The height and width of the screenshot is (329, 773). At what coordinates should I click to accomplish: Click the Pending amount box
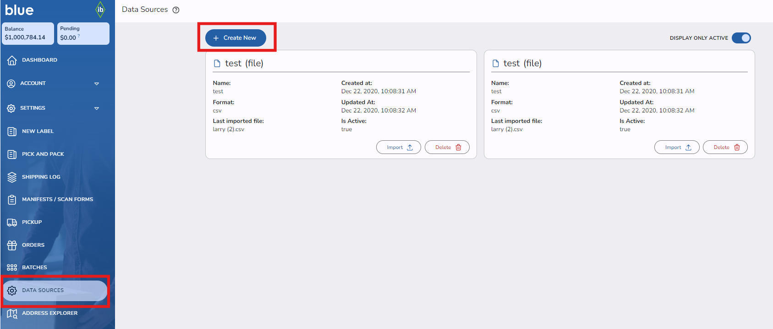pyautogui.click(x=83, y=34)
